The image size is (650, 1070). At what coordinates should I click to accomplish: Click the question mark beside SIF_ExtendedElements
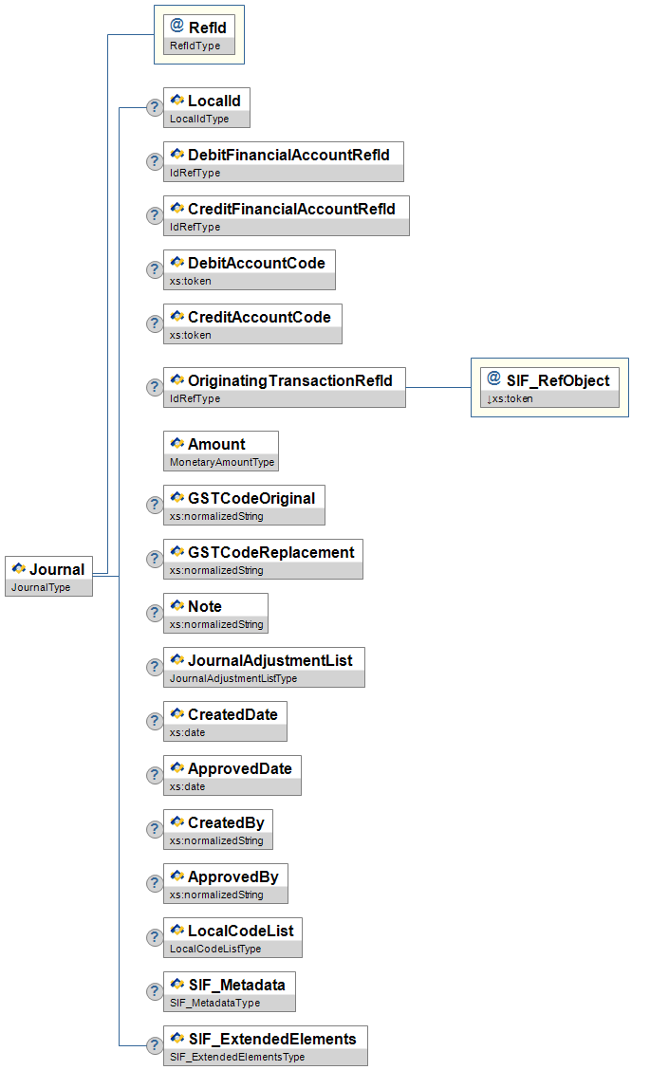pos(154,1045)
